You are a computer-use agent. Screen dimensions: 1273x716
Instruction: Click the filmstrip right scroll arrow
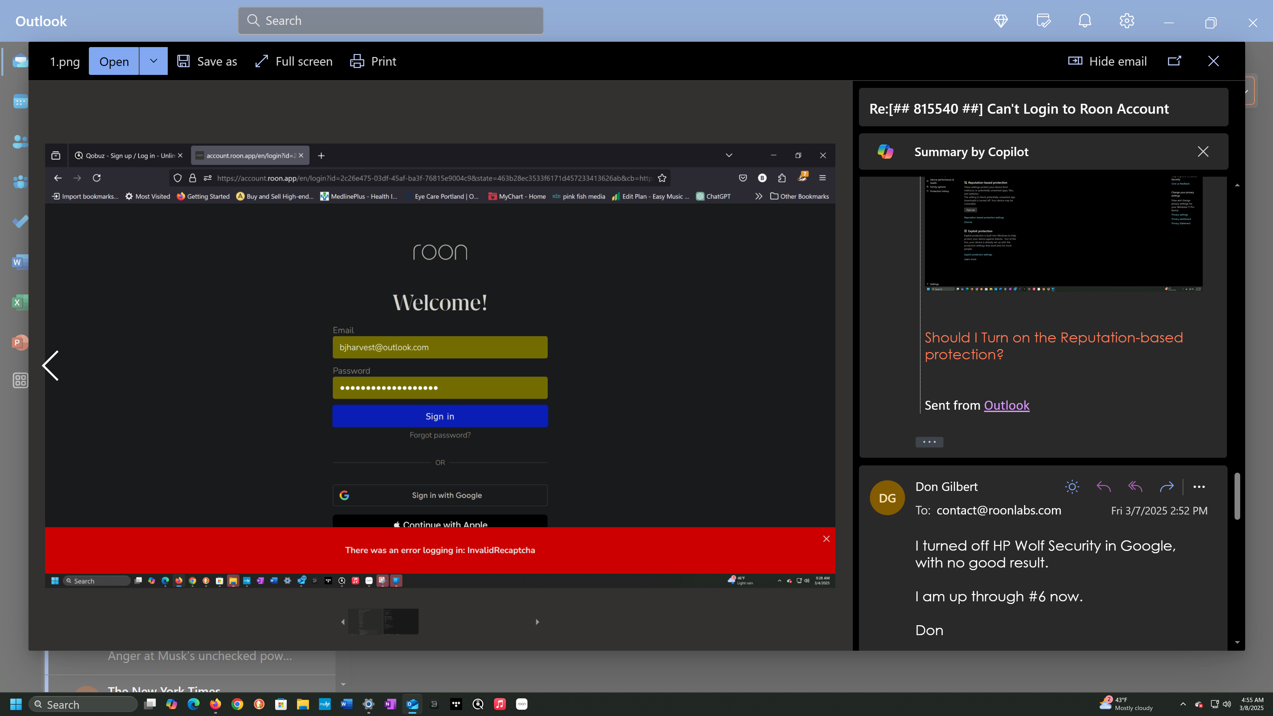[537, 622]
